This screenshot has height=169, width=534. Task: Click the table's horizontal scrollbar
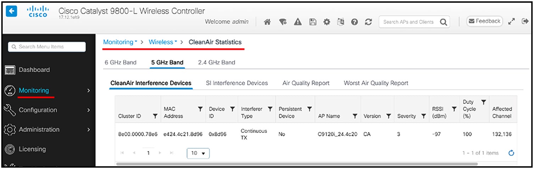click(297, 164)
